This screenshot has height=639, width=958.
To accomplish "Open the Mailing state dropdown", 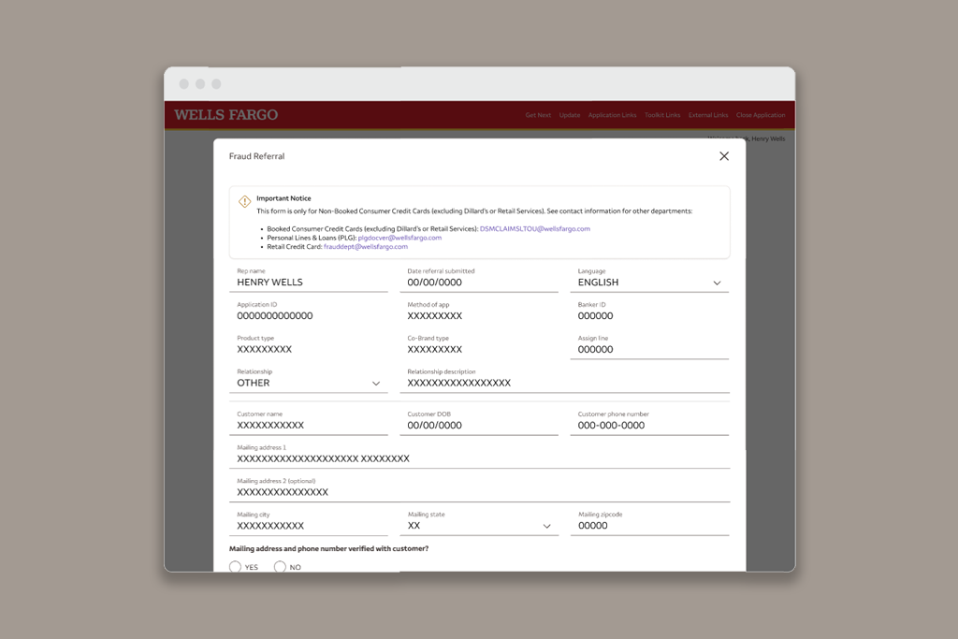I will [547, 526].
